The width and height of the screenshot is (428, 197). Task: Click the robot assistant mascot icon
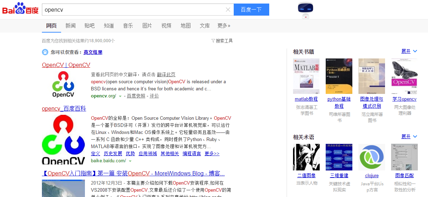coord(305,10)
